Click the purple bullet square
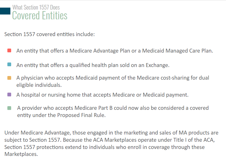The width and height of the screenshot is (226, 167). tap(9, 95)
